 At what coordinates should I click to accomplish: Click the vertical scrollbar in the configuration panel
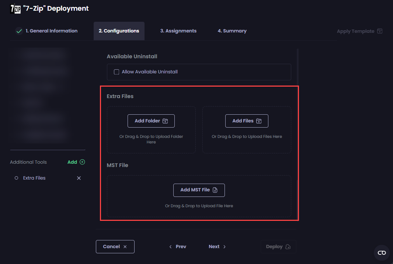coord(297,66)
